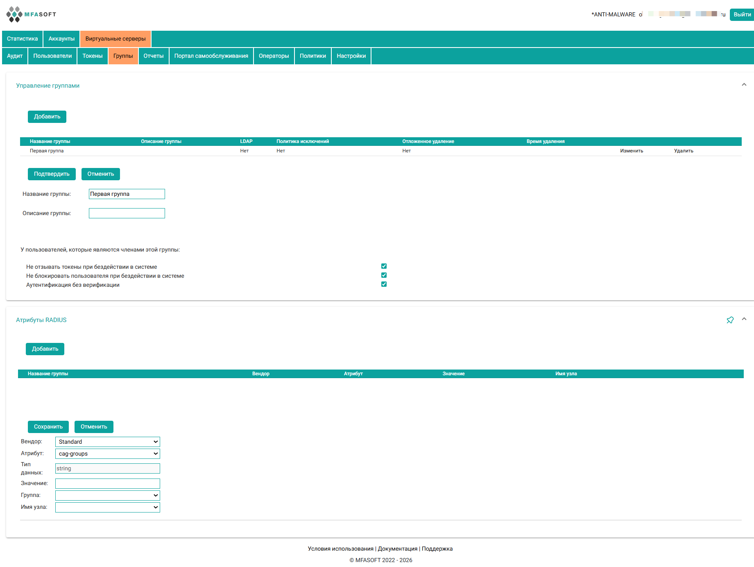Click the 'Значение' column header in RADIUS table

(453, 374)
